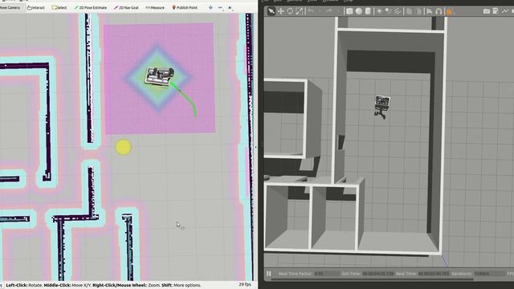Image resolution: width=514 pixels, height=289 pixels.
Task: Select the Scale mode in Gazebo
Action: click(x=300, y=11)
